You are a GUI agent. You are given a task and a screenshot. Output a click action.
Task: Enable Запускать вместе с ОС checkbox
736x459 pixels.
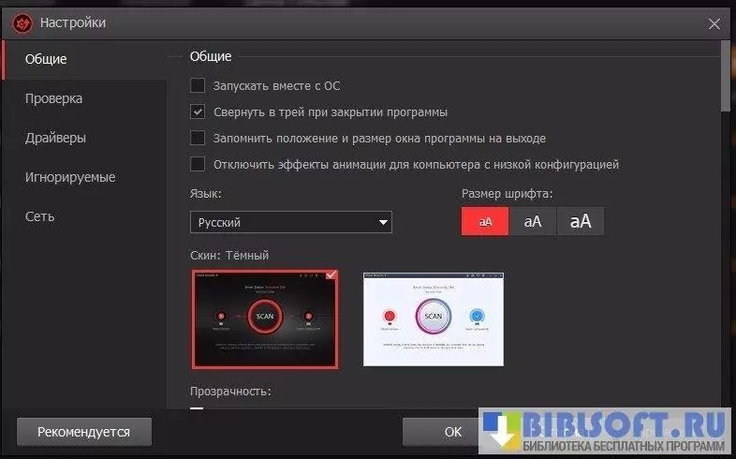[198, 85]
